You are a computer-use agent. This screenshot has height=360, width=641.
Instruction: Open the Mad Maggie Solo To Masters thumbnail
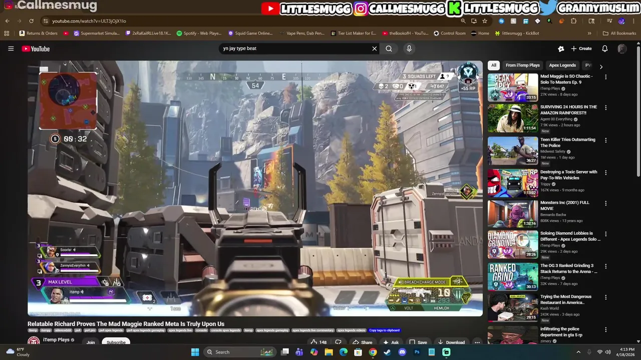click(513, 87)
